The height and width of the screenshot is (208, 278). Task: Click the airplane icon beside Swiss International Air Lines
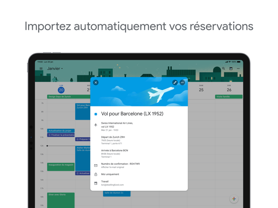[96, 125]
